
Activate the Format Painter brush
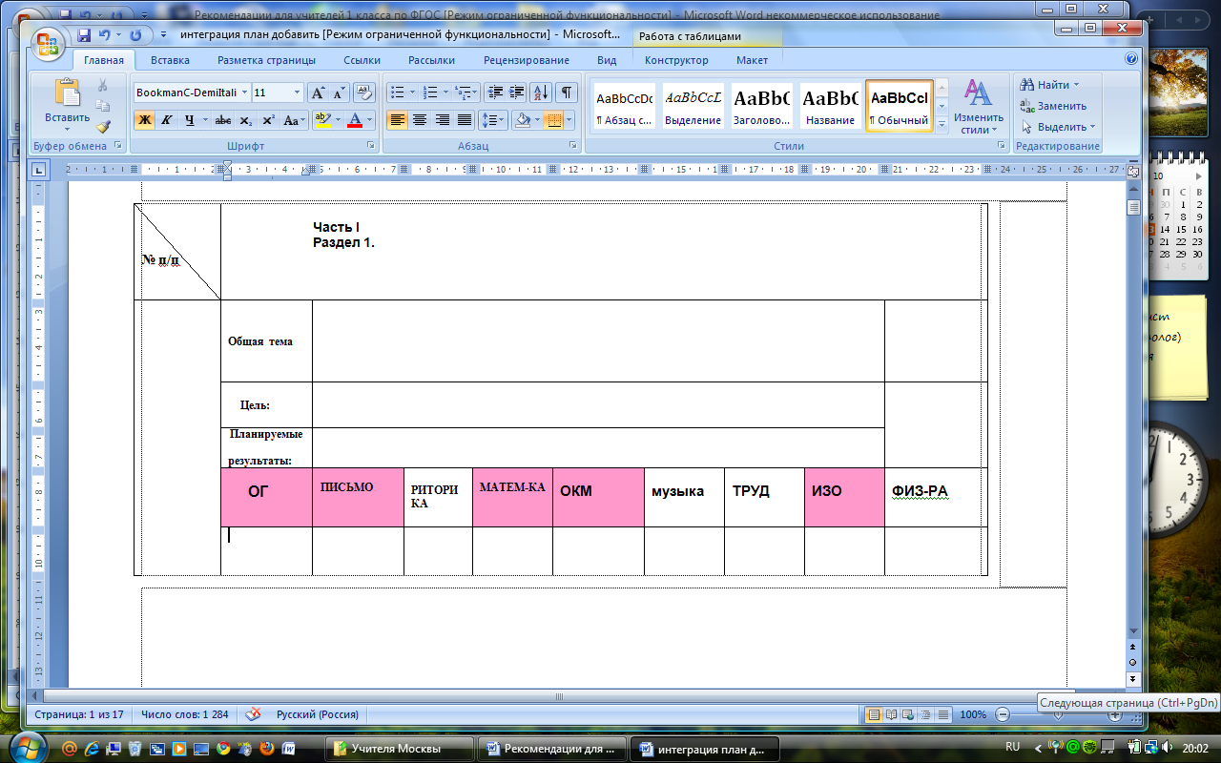pos(103,126)
